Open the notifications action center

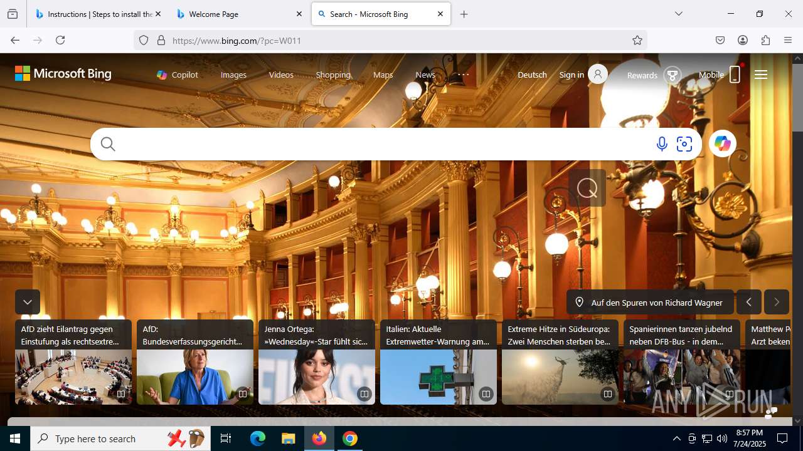(782, 438)
